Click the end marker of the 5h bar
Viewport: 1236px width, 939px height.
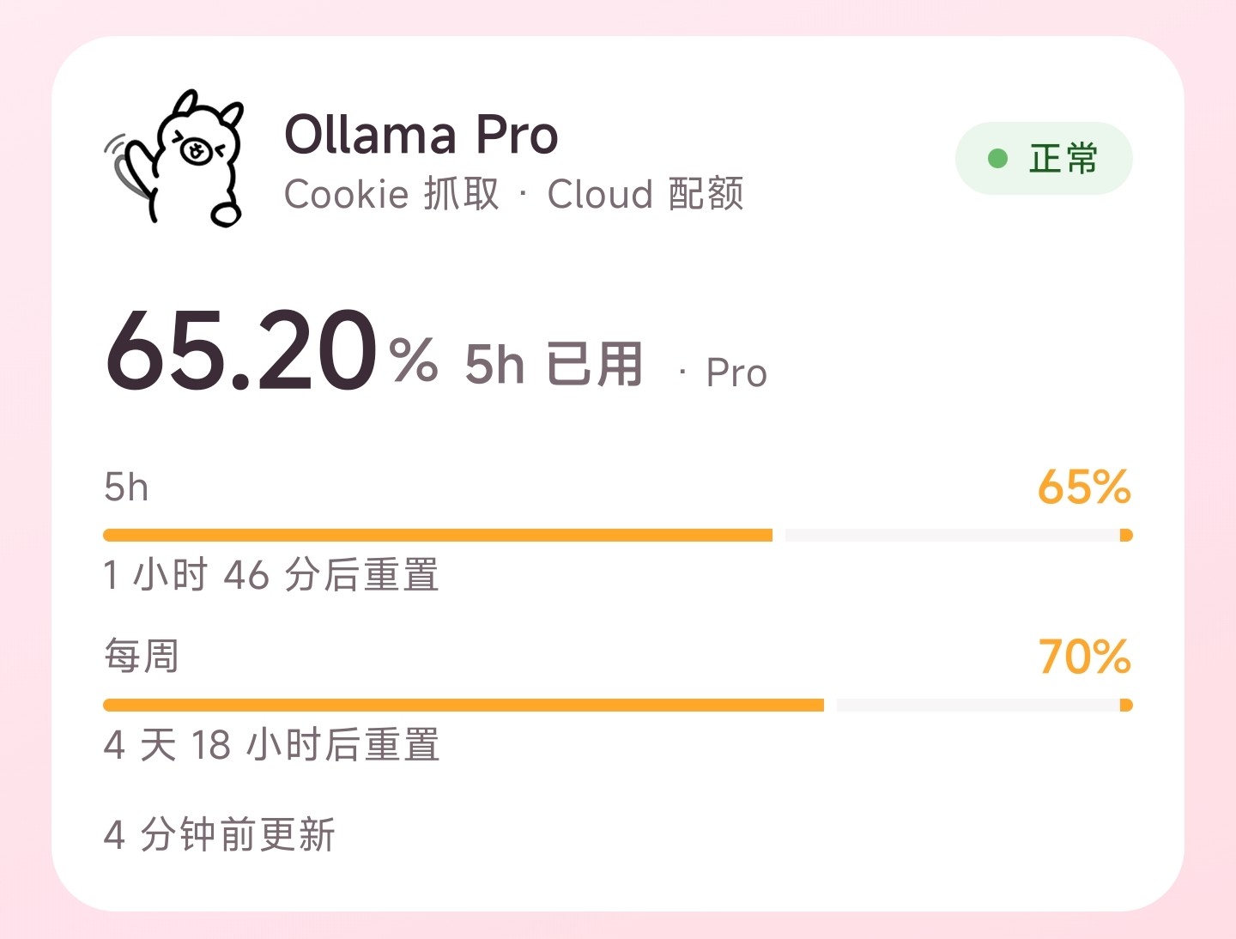pos(1126,536)
